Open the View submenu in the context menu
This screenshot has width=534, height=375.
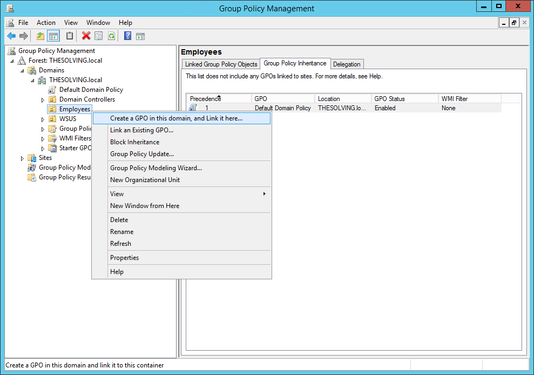117,193
